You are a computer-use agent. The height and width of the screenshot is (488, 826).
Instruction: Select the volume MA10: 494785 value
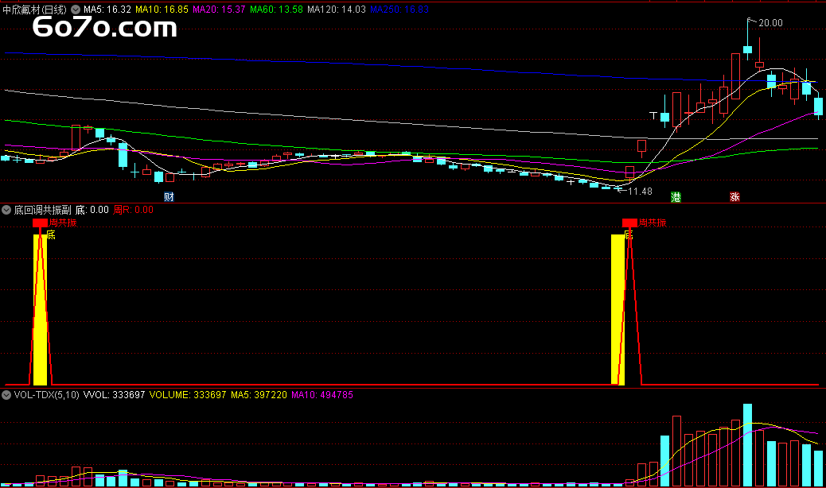coord(322,395)
